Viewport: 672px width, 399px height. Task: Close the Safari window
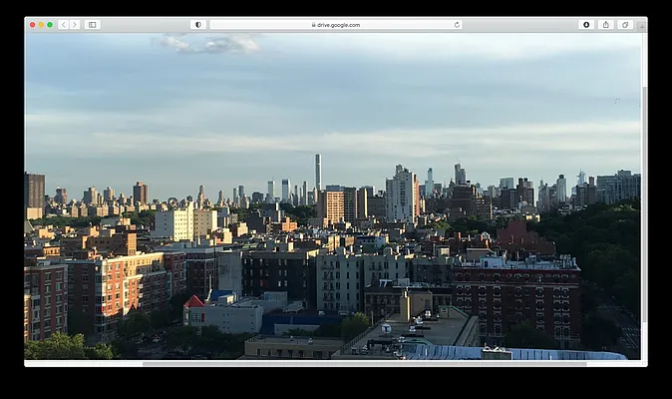point(32,25)
